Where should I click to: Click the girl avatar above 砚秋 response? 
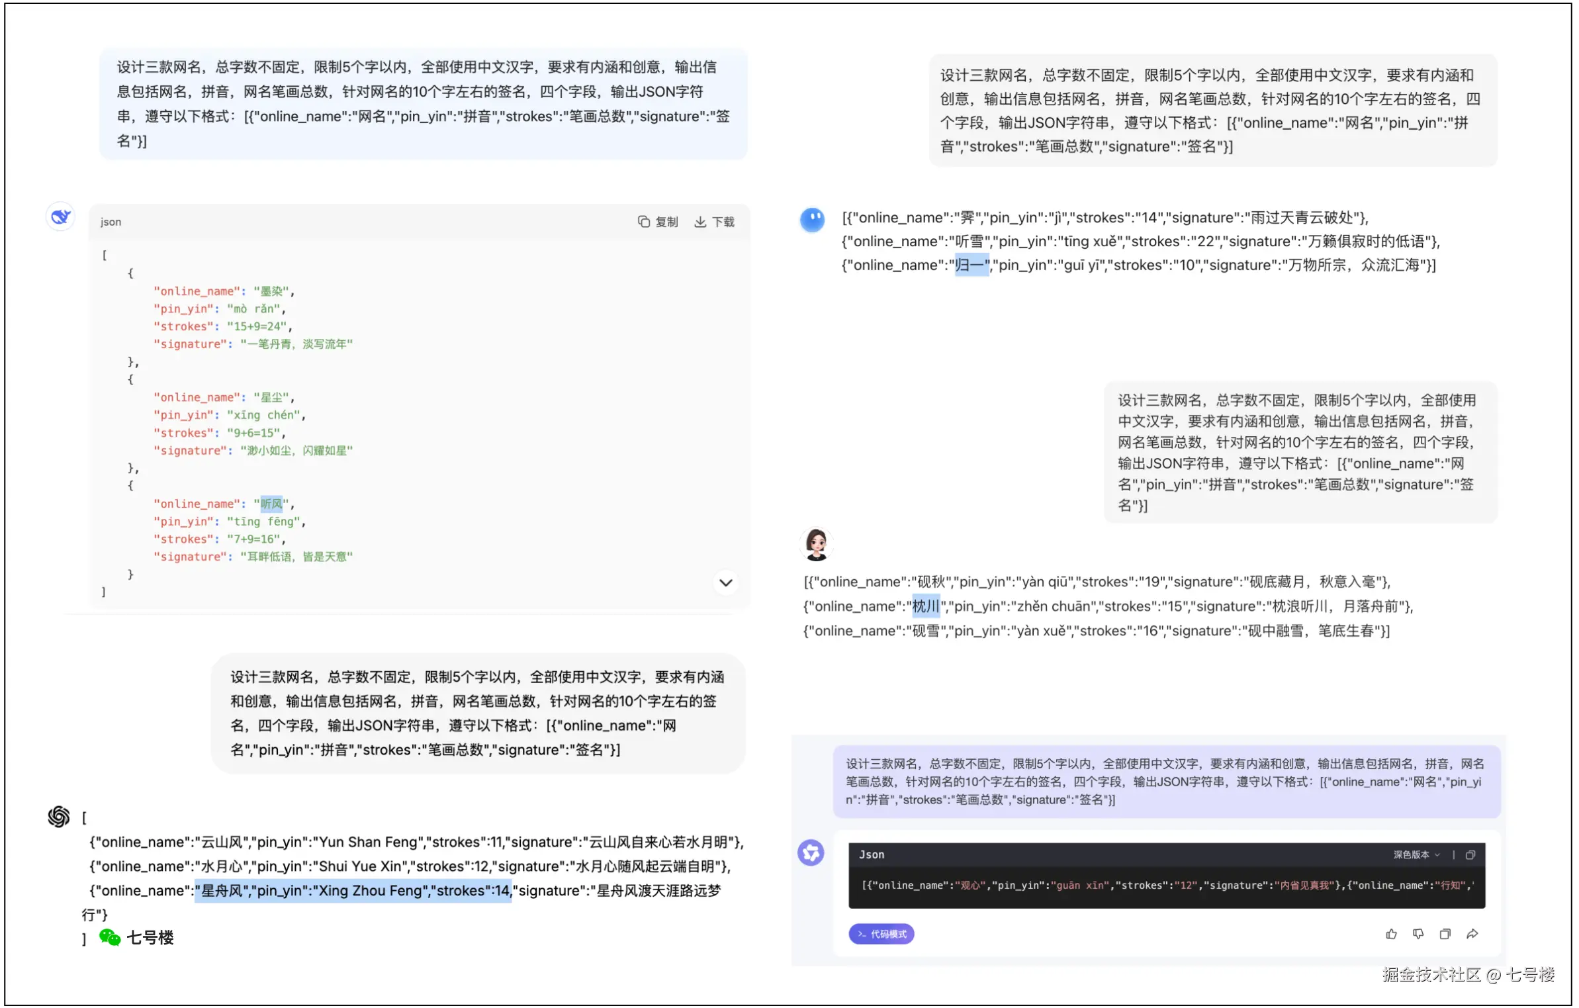(x=816, y=544)
